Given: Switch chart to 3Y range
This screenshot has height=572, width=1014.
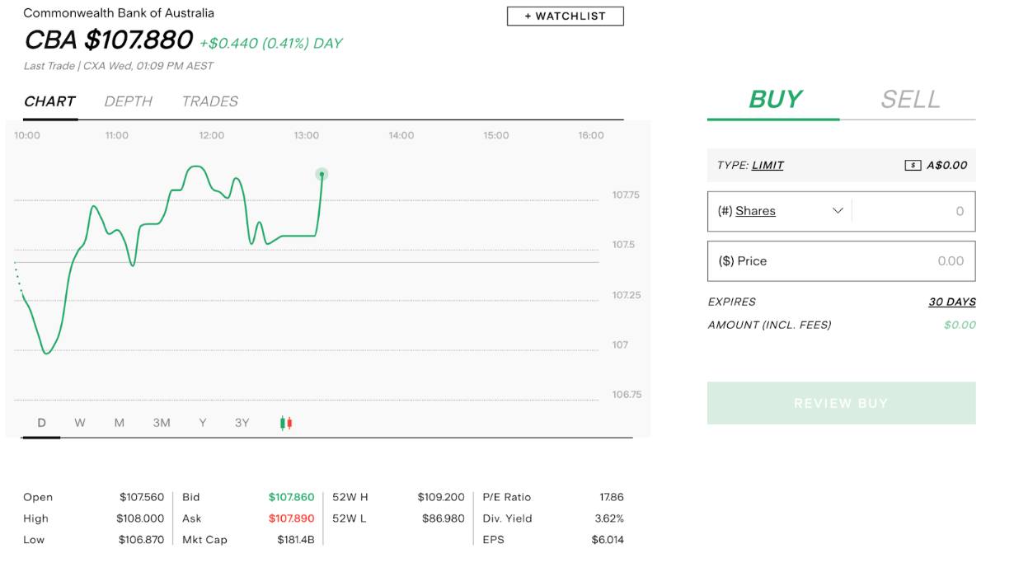Looking at the screenshot, I should (242, 423).
